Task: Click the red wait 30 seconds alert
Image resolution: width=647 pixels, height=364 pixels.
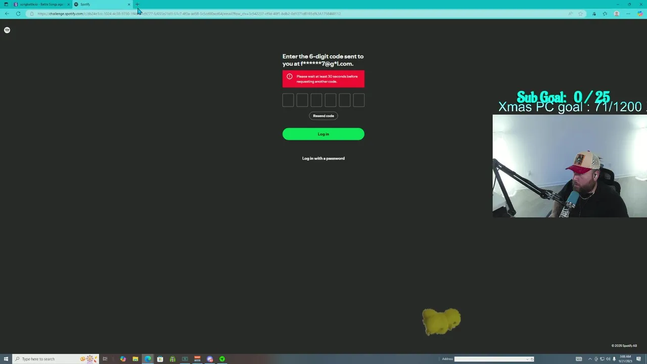Action: pos(323,79)
